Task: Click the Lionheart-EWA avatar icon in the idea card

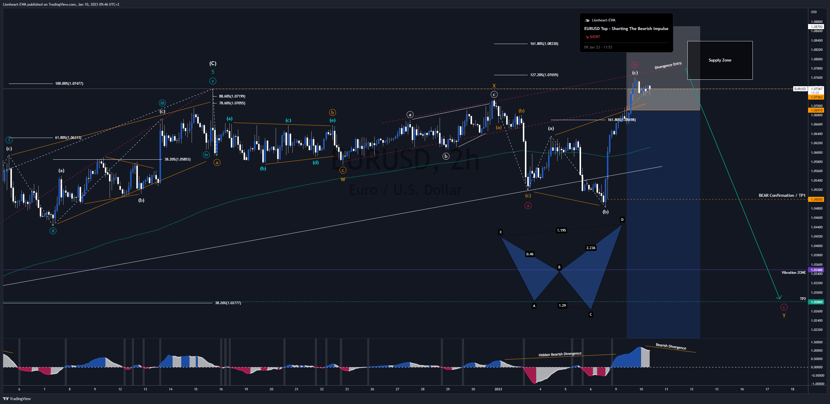Action: coord(587,20)
